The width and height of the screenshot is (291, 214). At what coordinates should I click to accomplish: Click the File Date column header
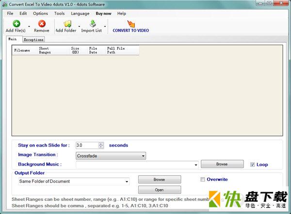pyautogui.click(x=96, y=50)
